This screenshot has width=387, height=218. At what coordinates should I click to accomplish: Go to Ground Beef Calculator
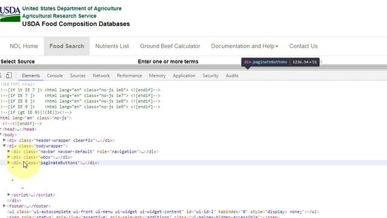170,46
